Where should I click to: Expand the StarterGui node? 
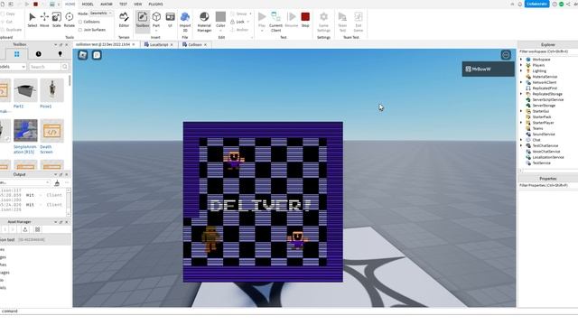click(x=521, y=111)
